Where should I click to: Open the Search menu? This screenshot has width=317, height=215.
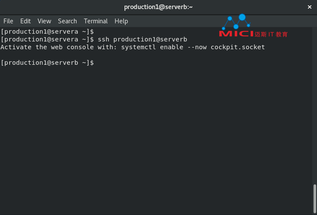pyautogui.click(x=67, y=21)
